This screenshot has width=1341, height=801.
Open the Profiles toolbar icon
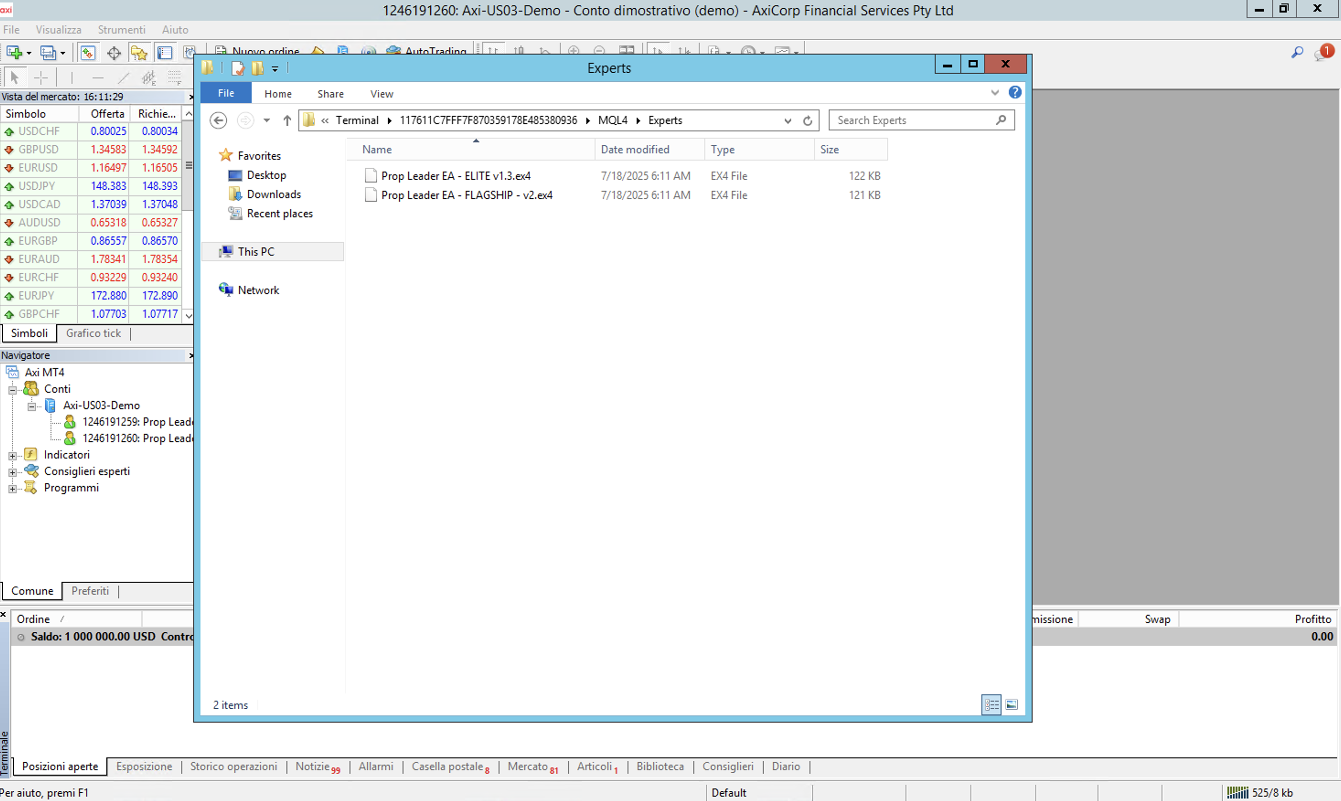click(48, 53)
